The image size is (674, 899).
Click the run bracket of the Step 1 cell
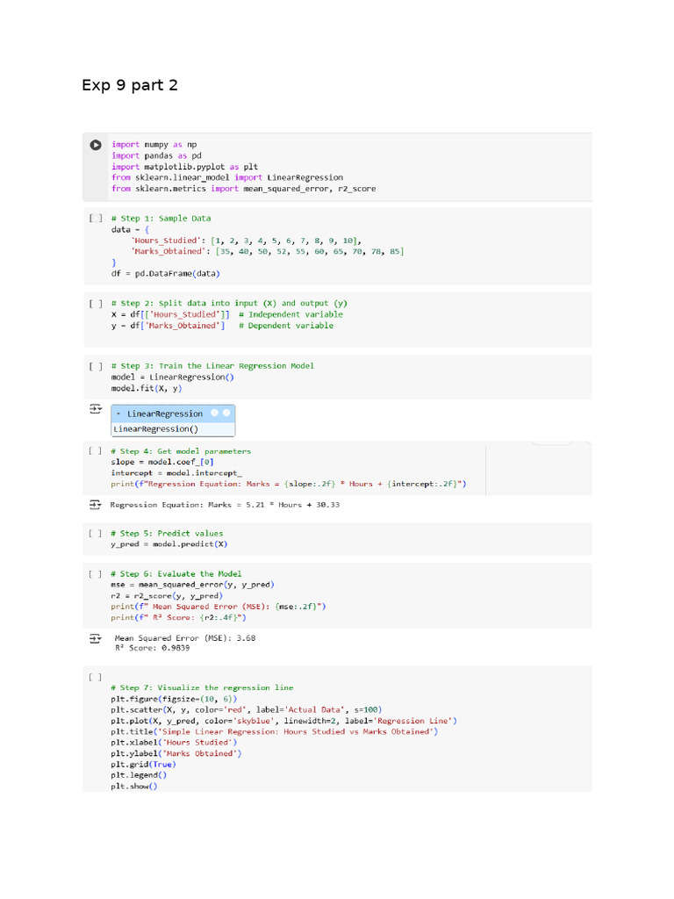(96, 219)
